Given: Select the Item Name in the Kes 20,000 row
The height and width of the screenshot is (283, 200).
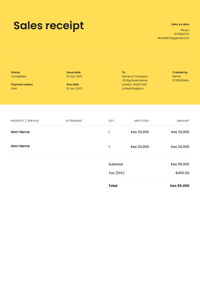Looking at the screenshot, I should pyautogui.click(x=20, y=146).
